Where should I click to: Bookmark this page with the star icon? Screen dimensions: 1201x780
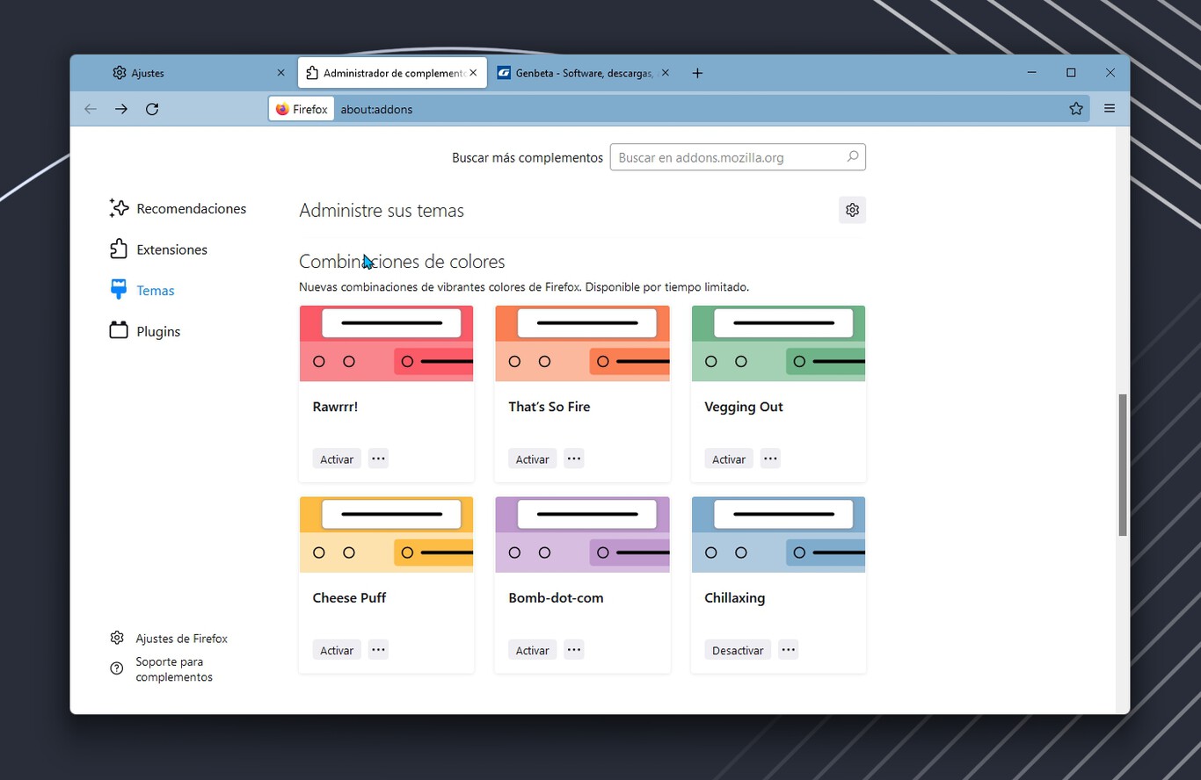(x=1076, y=109)
